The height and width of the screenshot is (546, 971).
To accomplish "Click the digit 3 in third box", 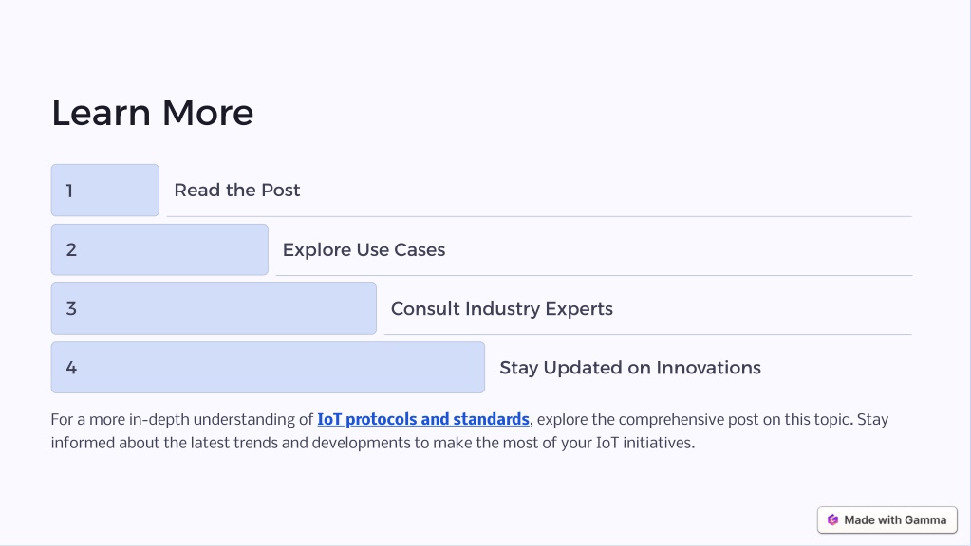I will [71, 309].
